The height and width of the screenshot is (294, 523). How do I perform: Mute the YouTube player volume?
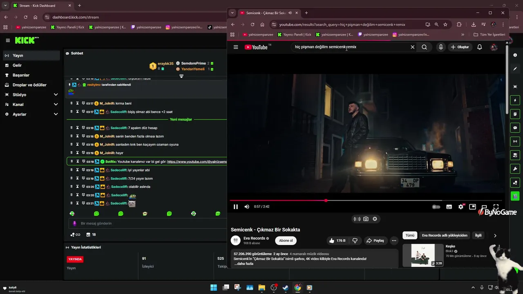point(247,207)
